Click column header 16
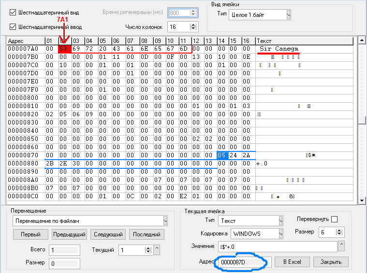Image resolution: width=367 pixels, height=273 pixels. [248, 41]
